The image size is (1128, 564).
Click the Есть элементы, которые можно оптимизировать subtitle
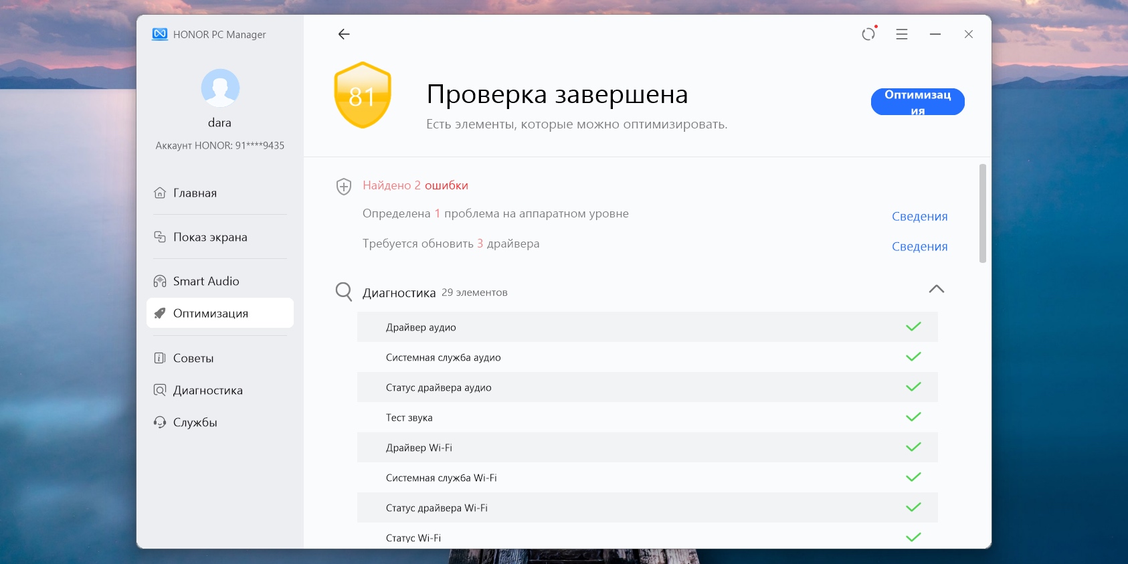(x=577, y=124)
